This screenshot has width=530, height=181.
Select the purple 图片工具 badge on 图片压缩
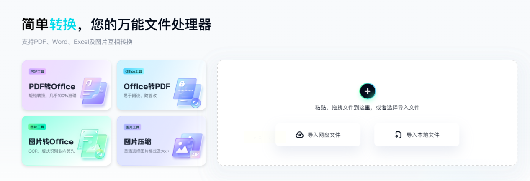pos(132,127)
